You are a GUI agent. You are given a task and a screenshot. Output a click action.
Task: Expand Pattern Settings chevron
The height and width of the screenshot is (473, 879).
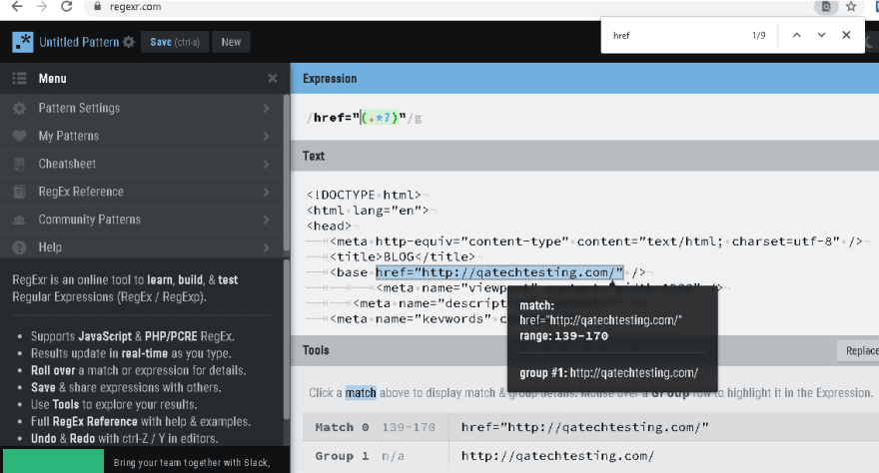point(267,108)
